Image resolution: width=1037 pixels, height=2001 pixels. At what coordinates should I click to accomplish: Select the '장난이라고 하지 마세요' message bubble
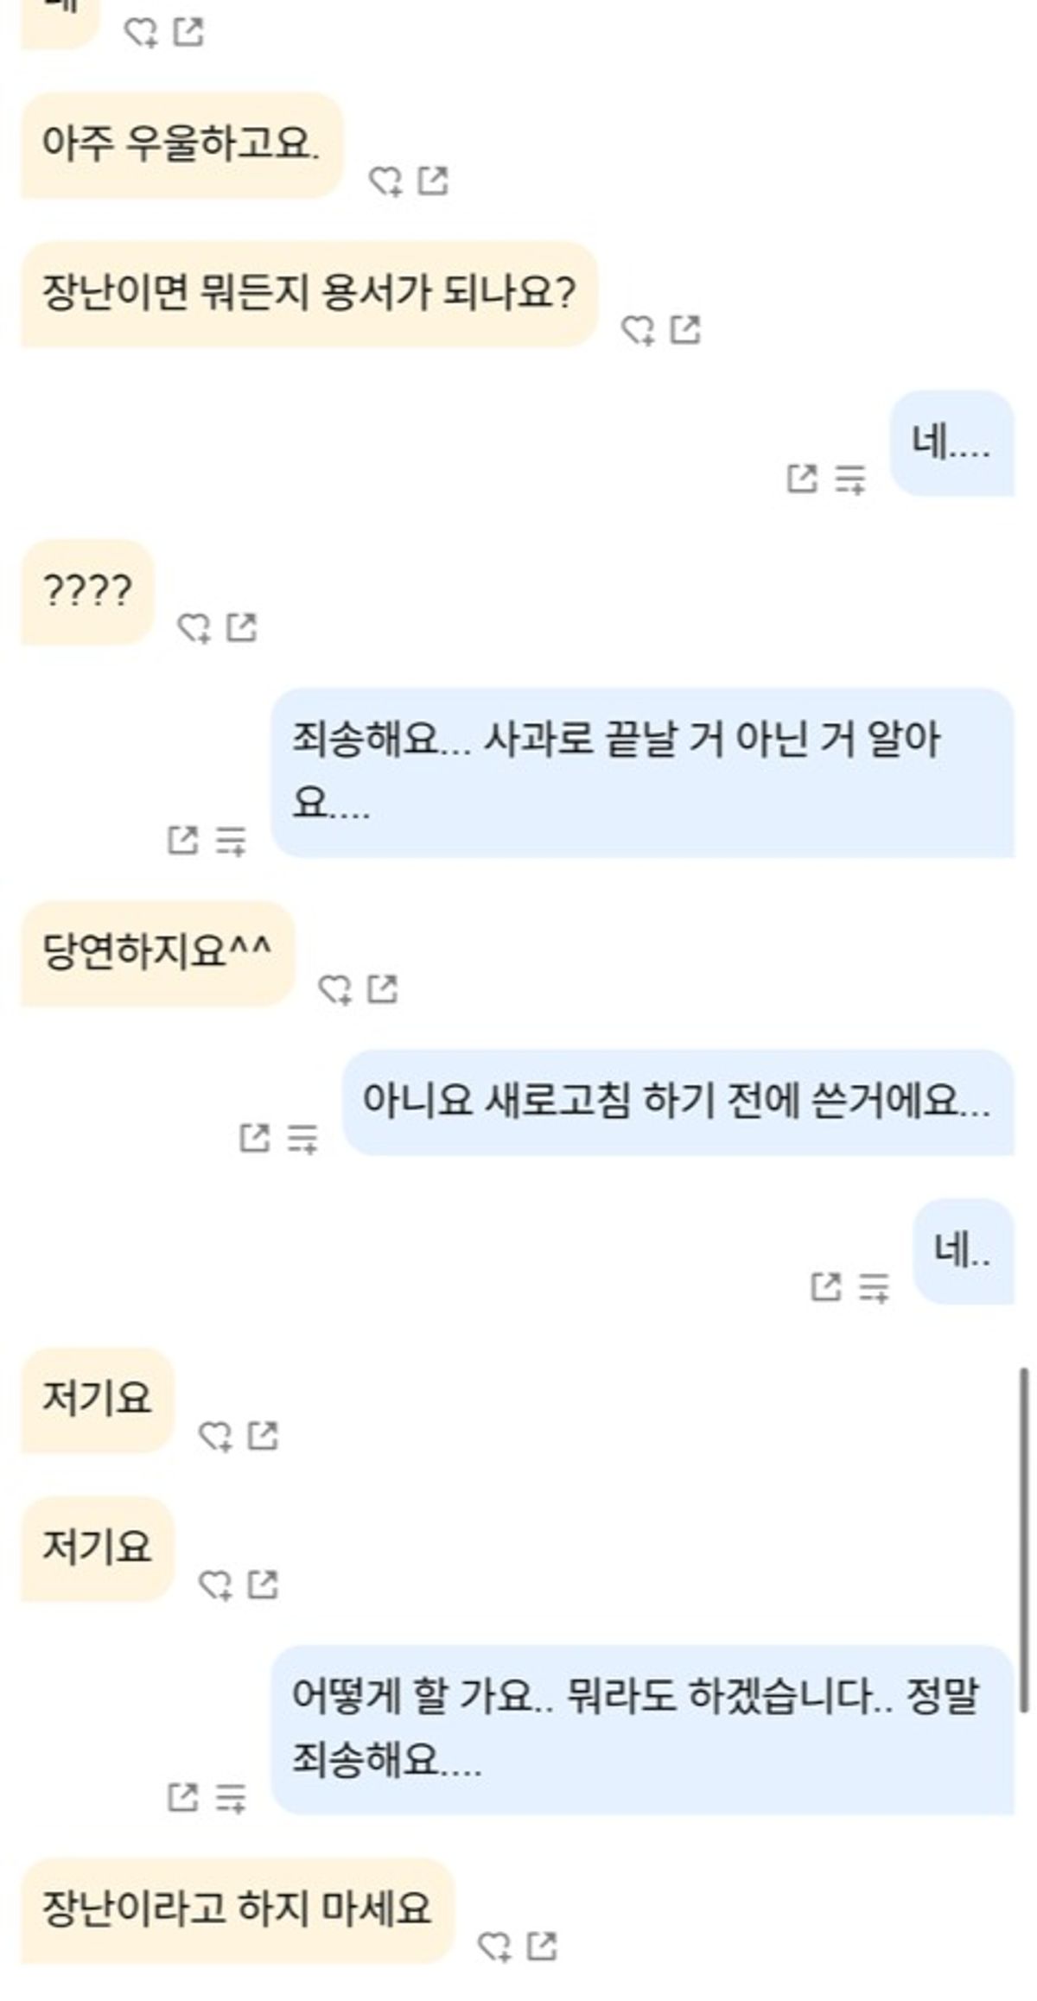pyautogui.click(x=237, y=1909)
